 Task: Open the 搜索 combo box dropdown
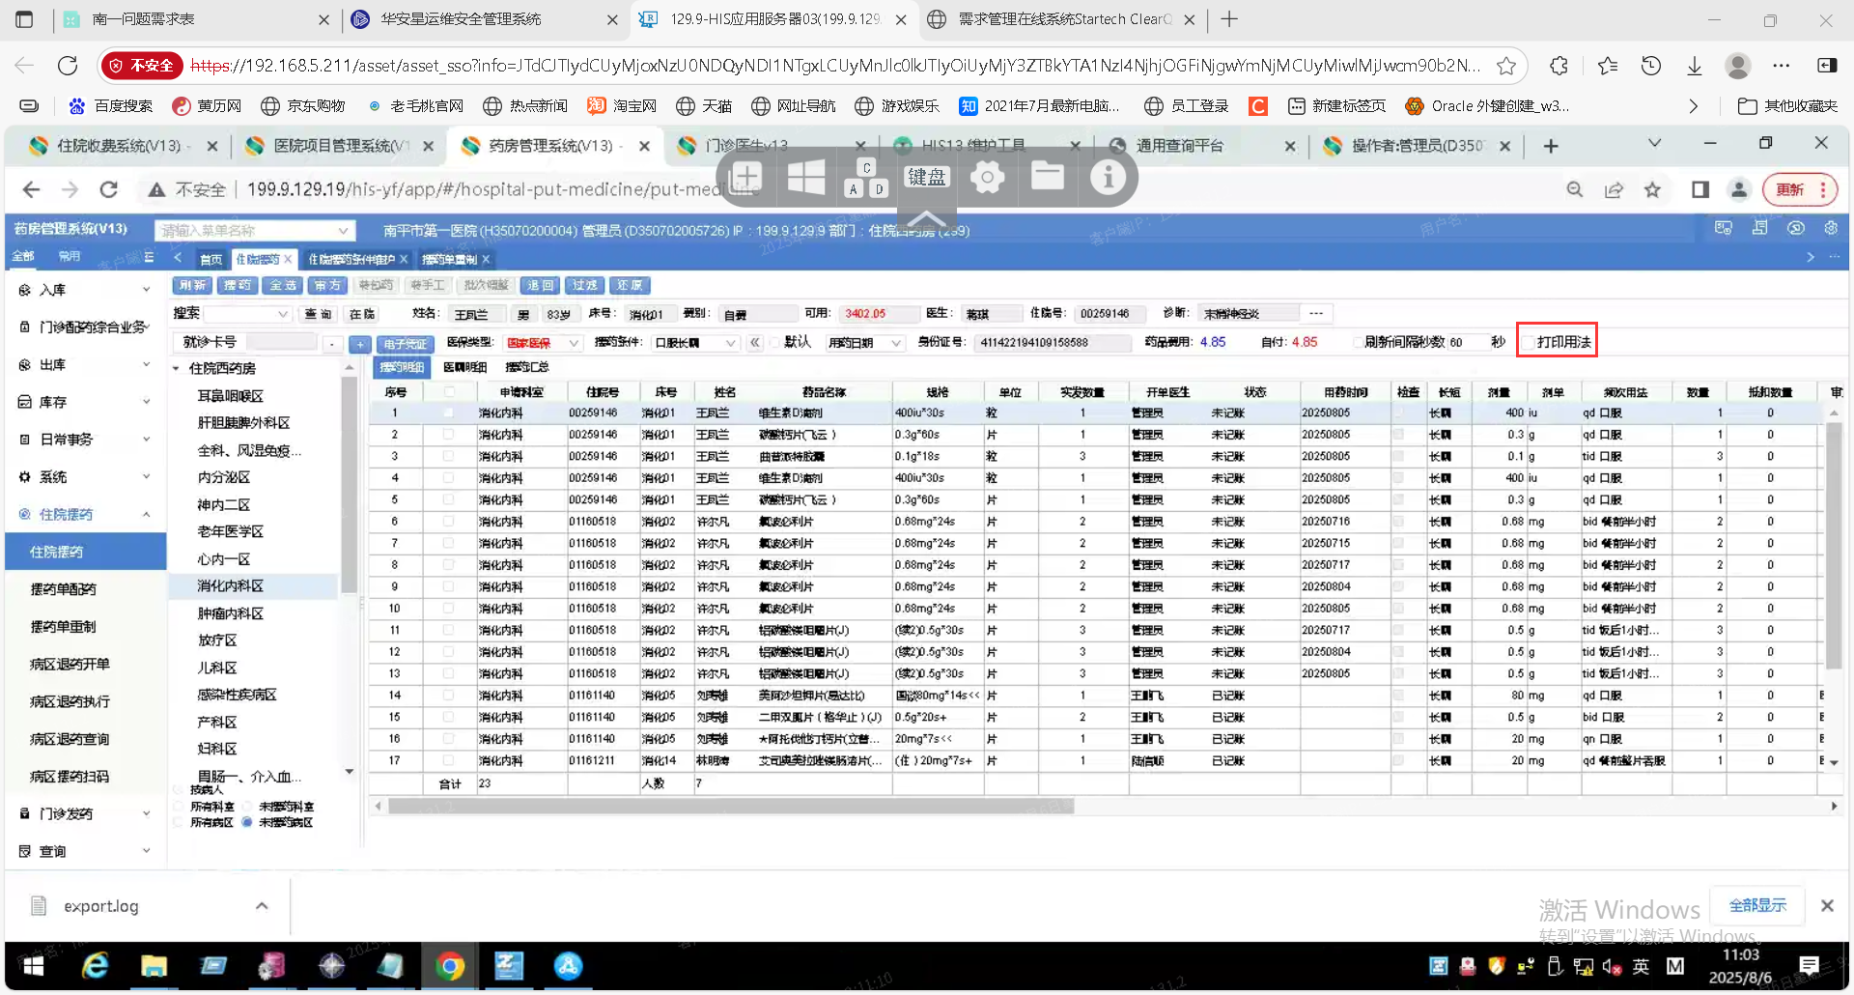point(247,314)
